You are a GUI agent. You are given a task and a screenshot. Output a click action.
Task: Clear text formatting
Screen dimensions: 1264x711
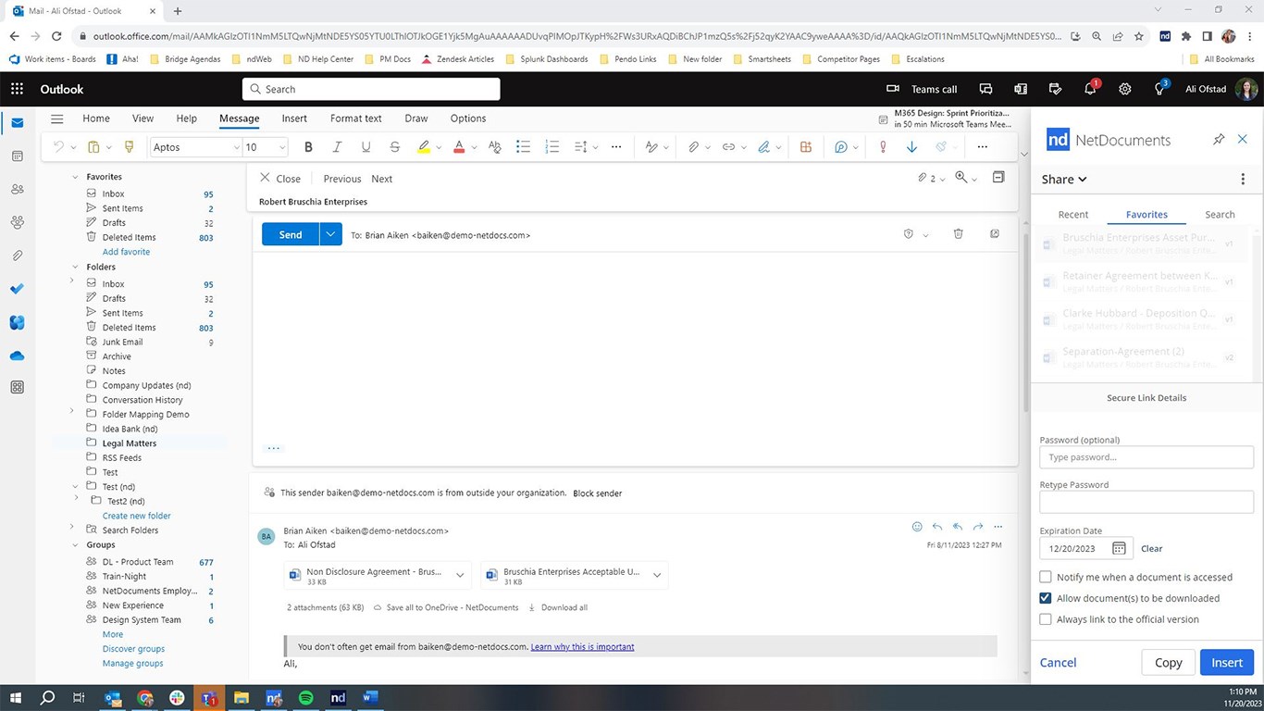[x=494, y=147]
